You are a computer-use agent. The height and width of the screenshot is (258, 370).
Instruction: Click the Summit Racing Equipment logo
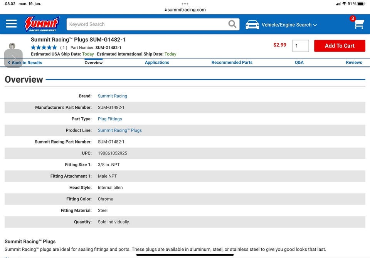click(42, 24)
